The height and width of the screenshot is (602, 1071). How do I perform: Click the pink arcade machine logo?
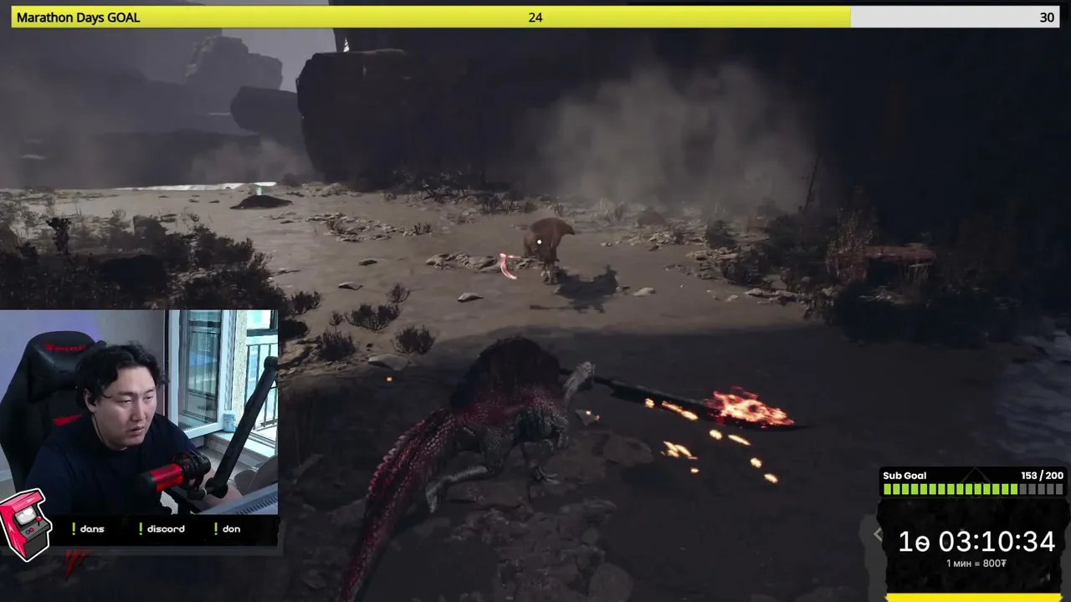(x=24, y=523)
